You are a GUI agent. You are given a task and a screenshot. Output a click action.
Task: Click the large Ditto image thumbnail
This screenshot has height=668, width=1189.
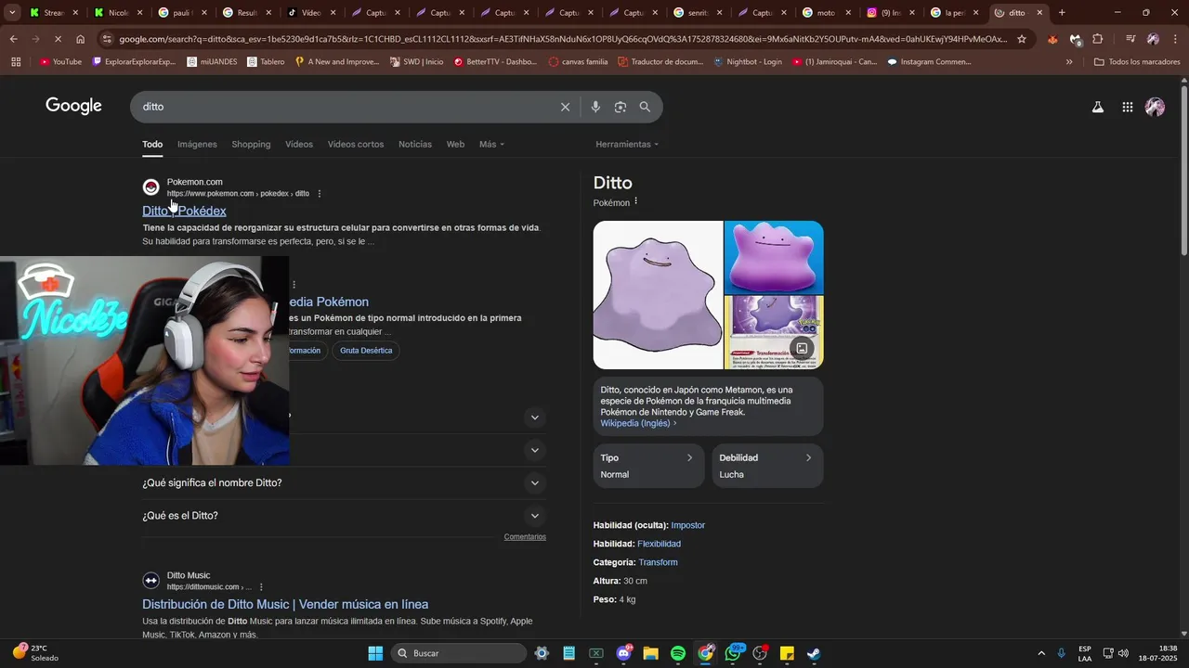[658, 295]
